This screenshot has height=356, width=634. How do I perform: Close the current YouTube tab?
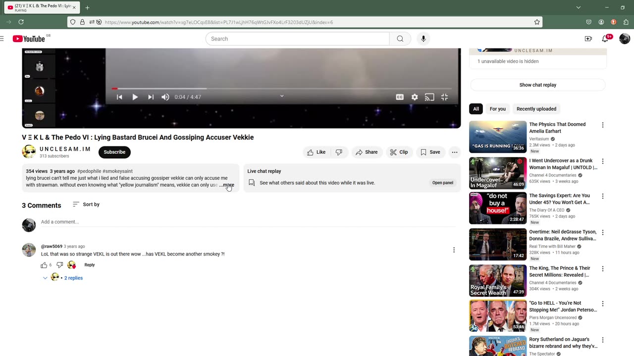(74, 7)
